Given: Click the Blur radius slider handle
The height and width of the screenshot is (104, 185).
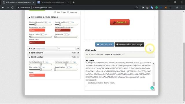Looking at the screenshot, I should pos(41,70).
